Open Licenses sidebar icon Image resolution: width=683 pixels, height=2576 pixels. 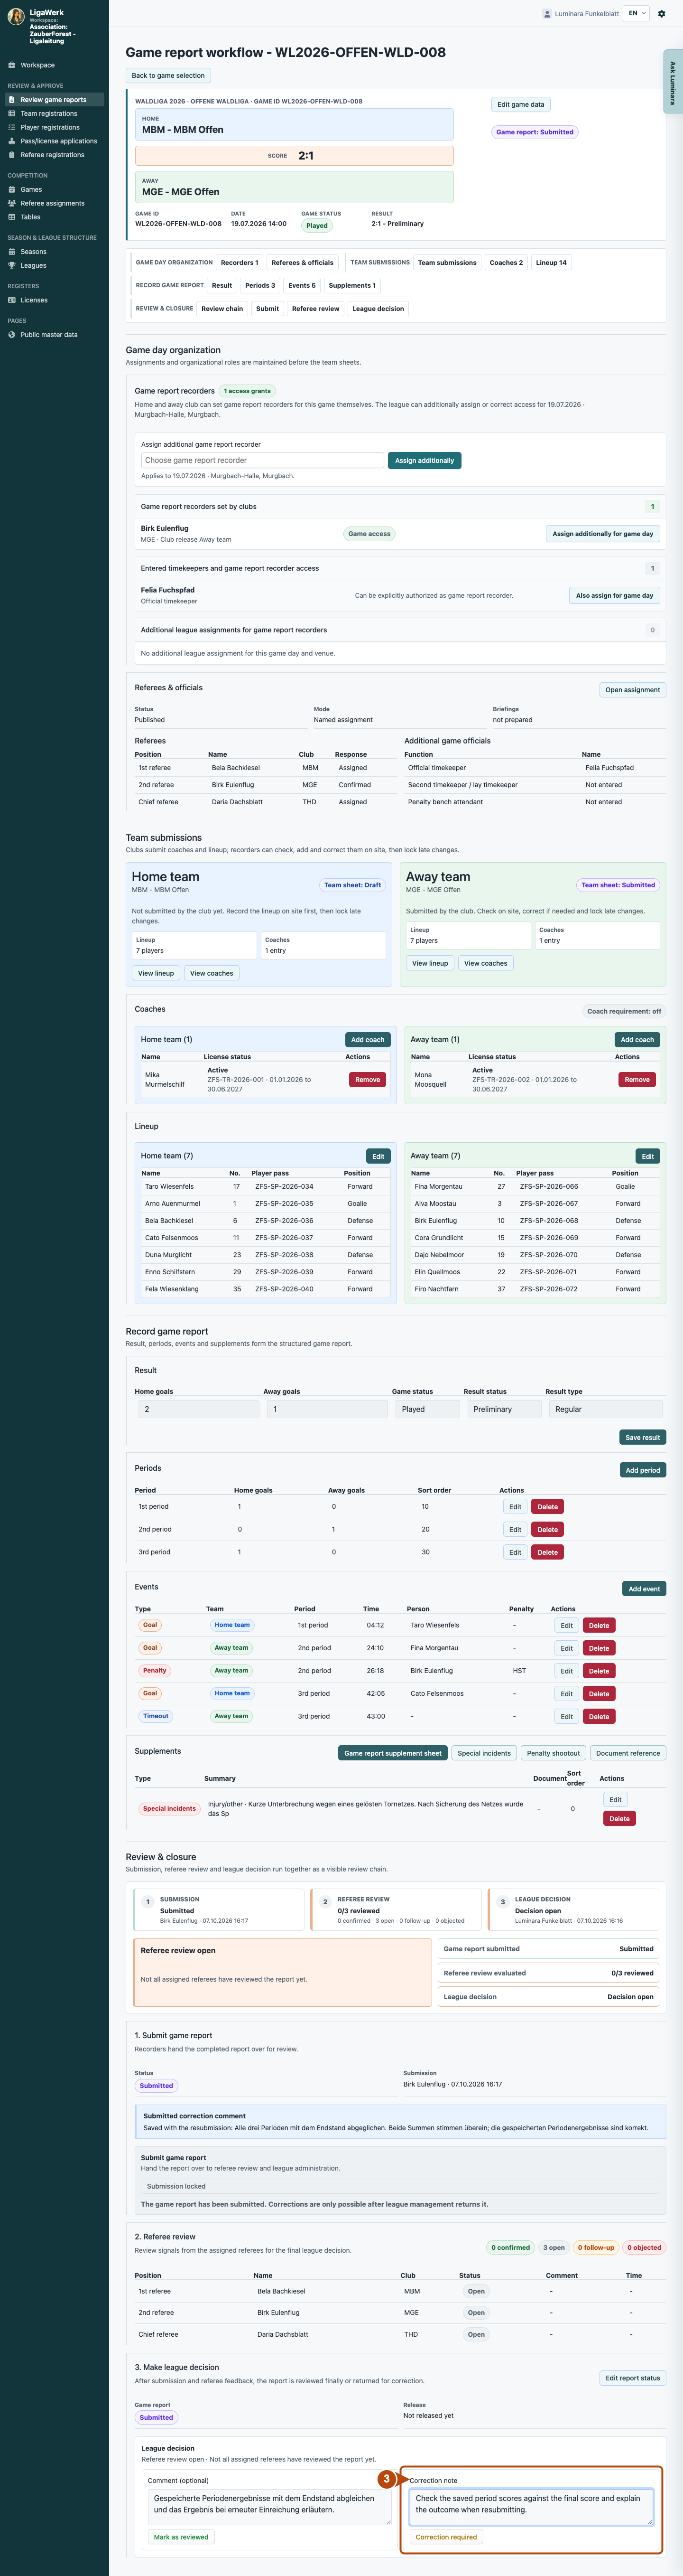click(x=12, y=300)
